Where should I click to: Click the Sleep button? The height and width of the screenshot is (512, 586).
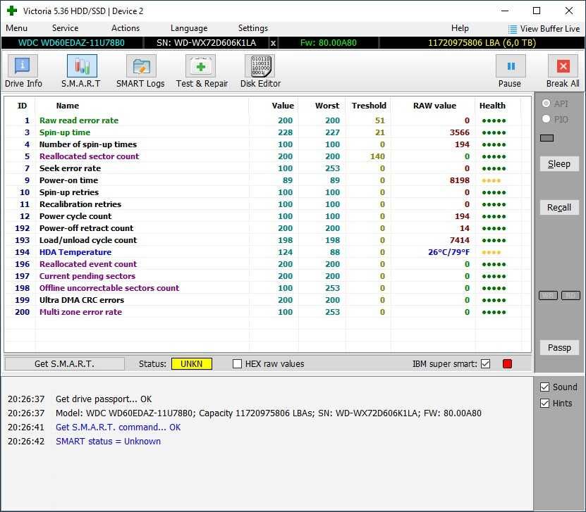pyautogui.click(x=559, y=164)
